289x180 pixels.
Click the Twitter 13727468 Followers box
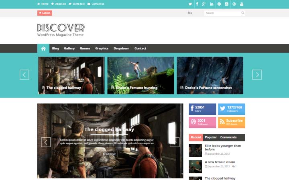[232, 109]
